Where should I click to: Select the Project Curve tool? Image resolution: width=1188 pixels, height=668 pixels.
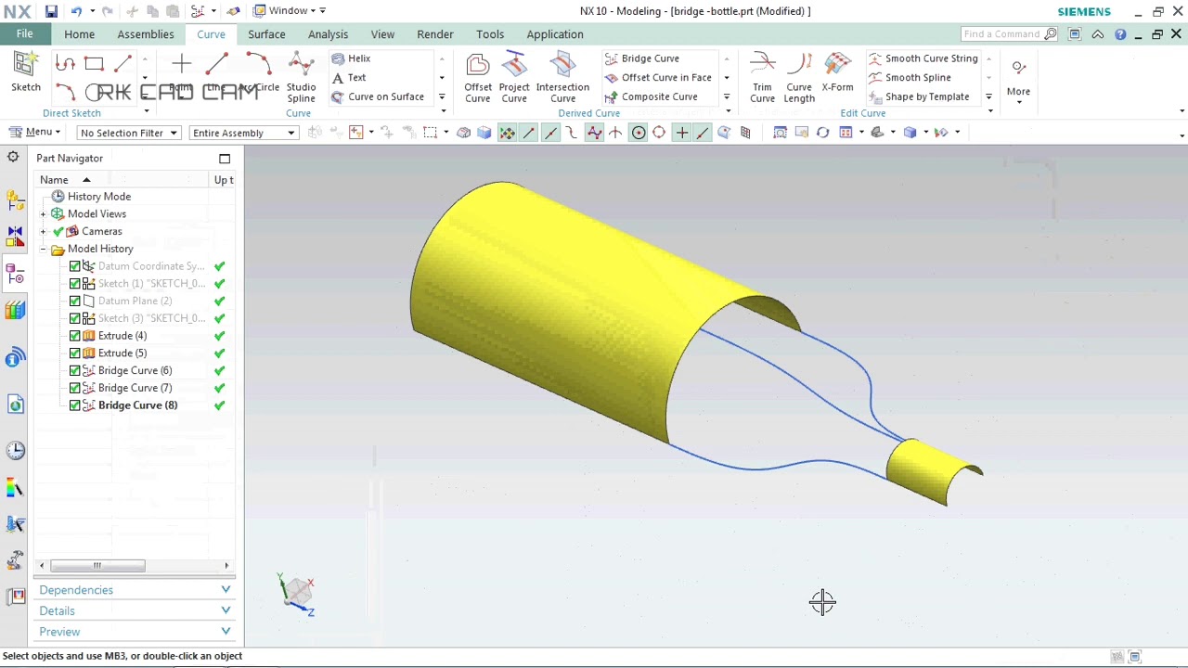pos(514,78)
